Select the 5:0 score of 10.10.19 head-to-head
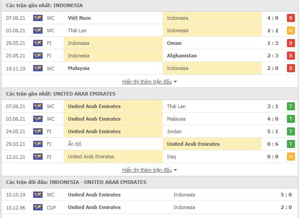Image resolution: width=299 pixels, height=218 pixels. 286,195
